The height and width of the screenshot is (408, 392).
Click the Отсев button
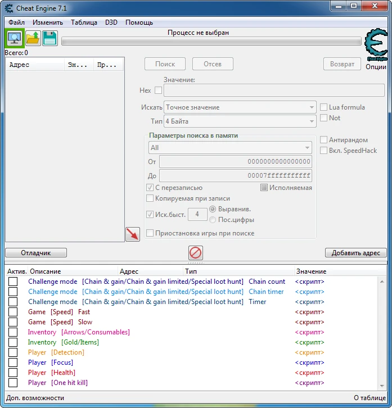(213, 64)
